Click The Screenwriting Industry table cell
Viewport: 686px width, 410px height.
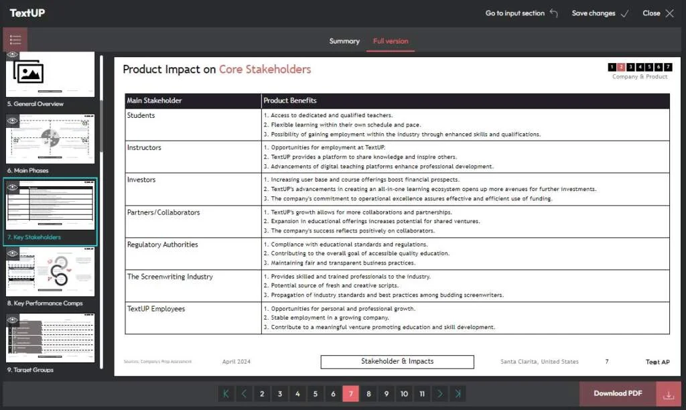pos(193,286)
